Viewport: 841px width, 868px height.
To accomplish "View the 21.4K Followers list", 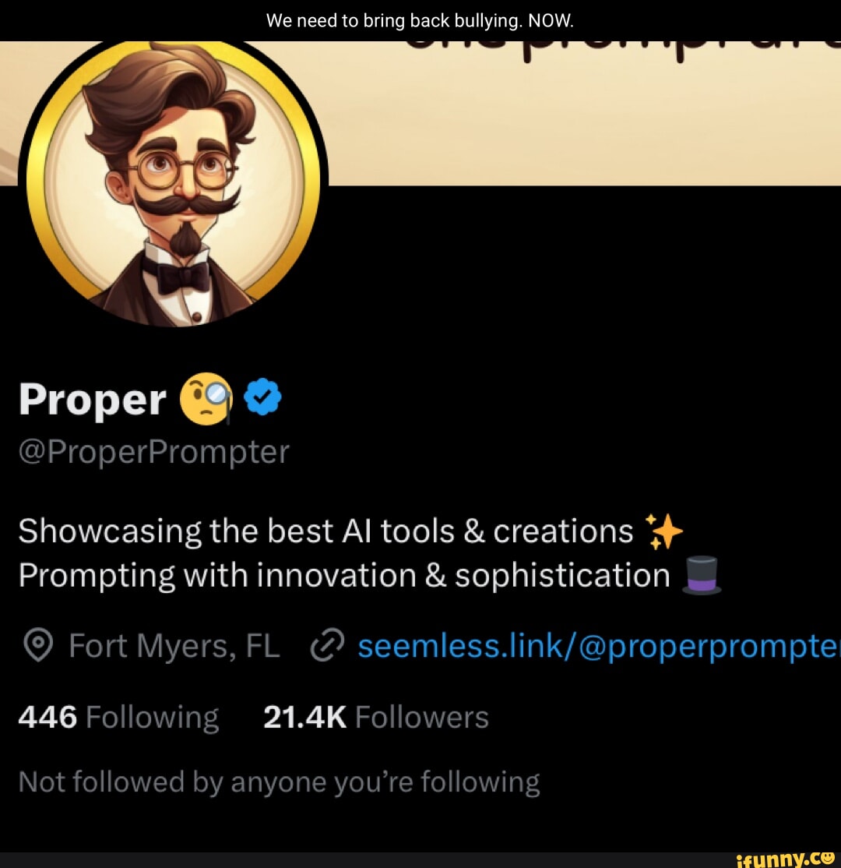I will point(375,717).
